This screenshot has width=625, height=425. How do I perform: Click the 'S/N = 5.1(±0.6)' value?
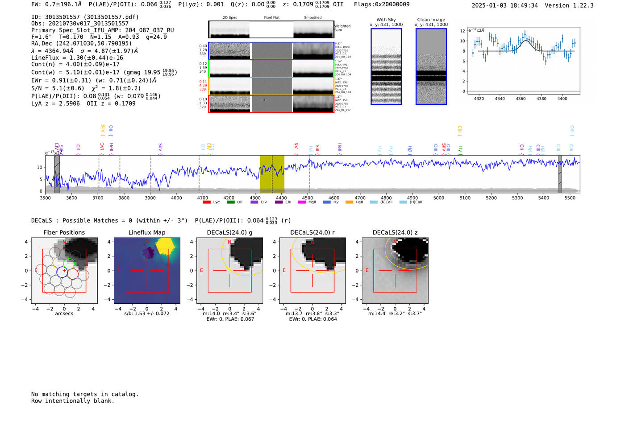coord(58,88)
